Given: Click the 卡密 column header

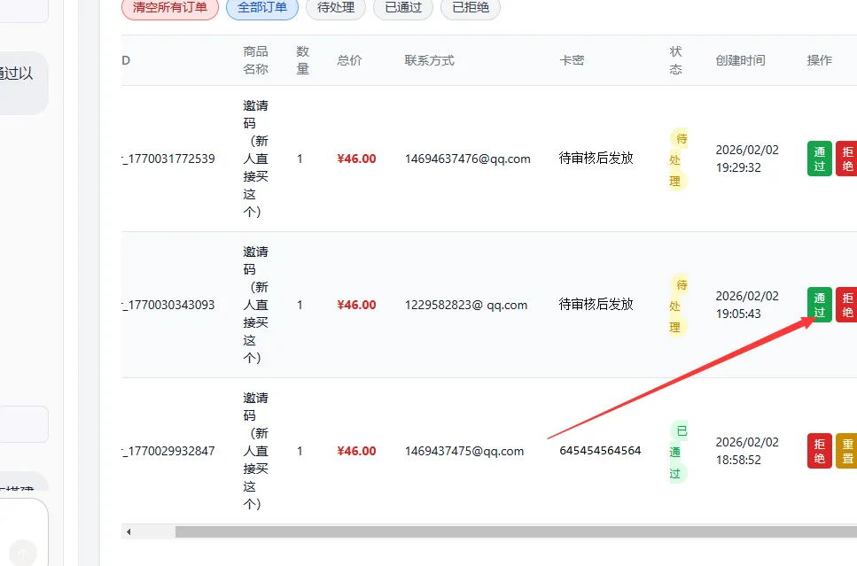Looking at the screenshot, I should pyautogui.click(x=572, y=60).
